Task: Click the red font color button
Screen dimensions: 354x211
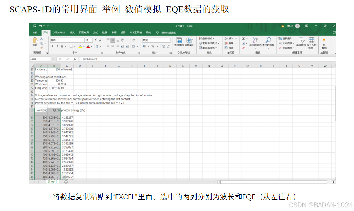Action: tap(88, 46)
